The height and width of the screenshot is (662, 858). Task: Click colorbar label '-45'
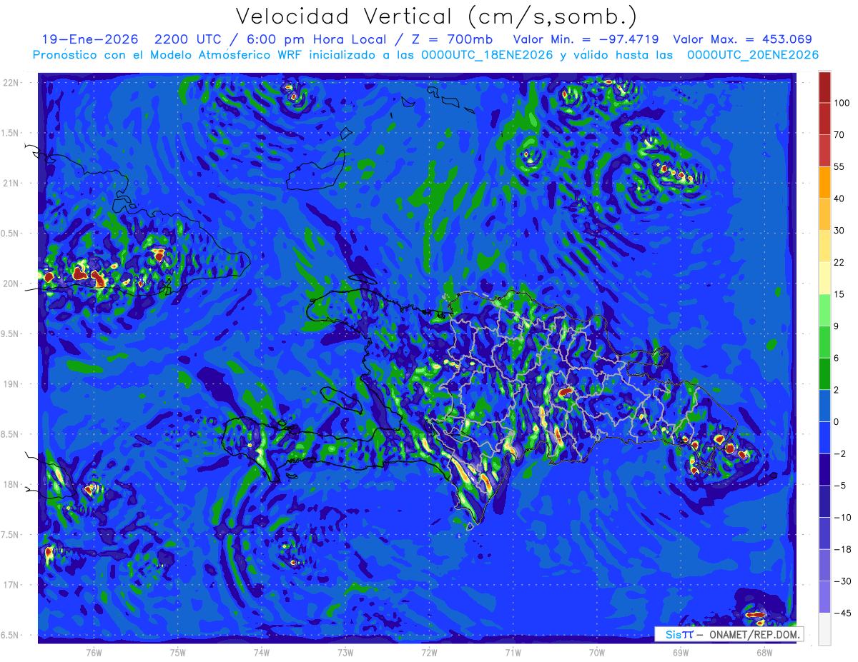click(x=842, y=613)
